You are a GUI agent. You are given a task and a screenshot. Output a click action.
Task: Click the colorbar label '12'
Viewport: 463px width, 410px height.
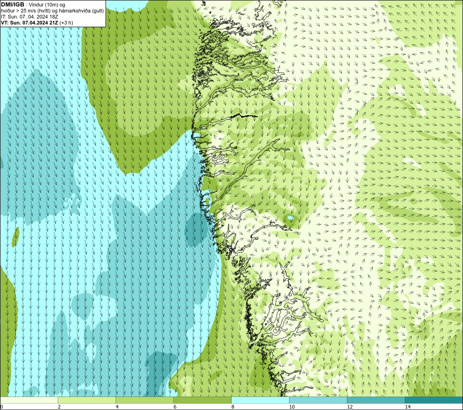point(350,407)
